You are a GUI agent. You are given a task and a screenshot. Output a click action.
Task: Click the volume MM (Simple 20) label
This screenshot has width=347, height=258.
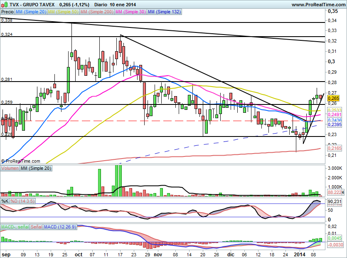click(35, 168)
